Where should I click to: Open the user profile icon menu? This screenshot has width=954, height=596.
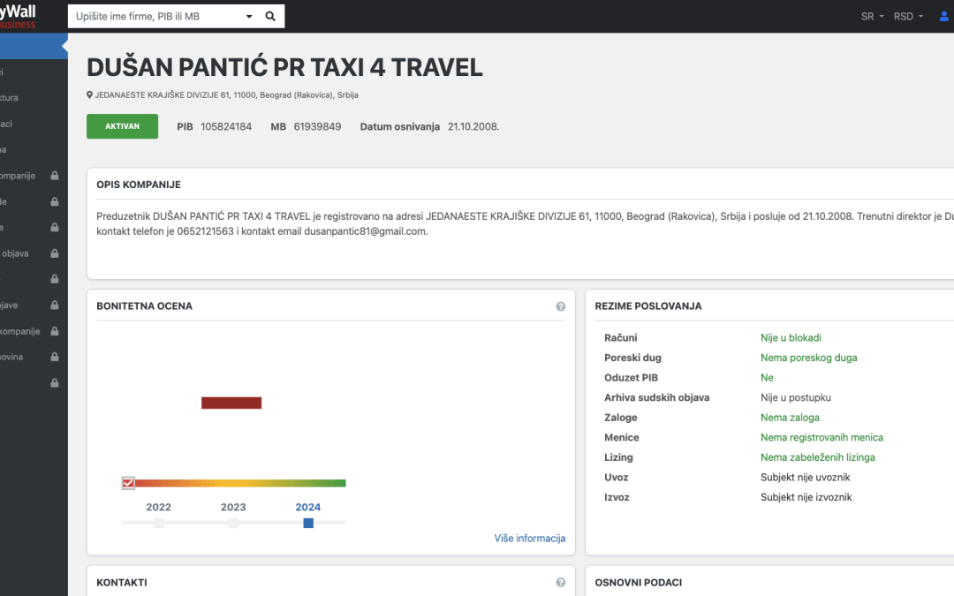coord(943,17)
